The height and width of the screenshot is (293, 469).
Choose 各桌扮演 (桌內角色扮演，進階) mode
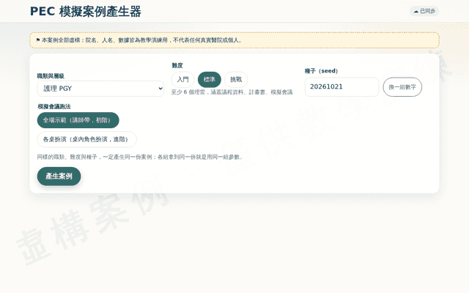click(86, 139)
